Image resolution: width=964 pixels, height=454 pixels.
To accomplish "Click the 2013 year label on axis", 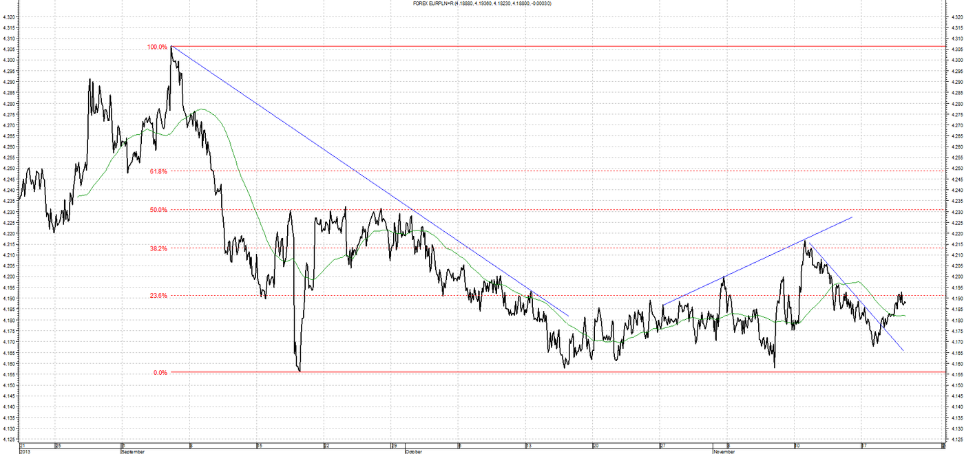I will tap(24, 452).
